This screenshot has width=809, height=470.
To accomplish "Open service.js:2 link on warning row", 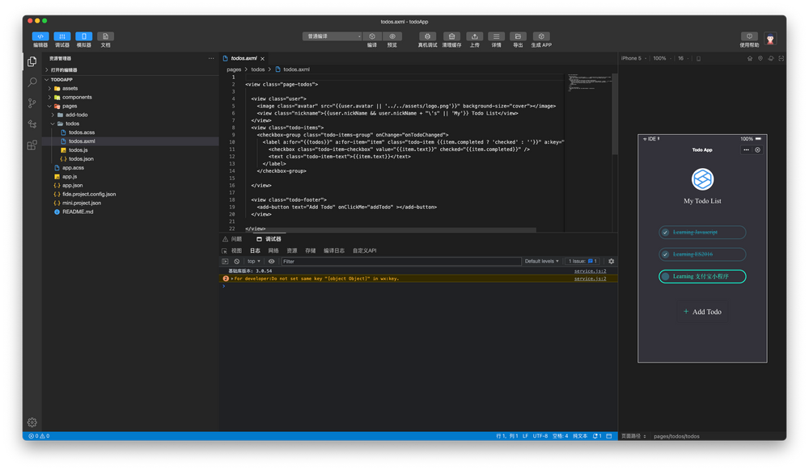I will coord(591,279).
